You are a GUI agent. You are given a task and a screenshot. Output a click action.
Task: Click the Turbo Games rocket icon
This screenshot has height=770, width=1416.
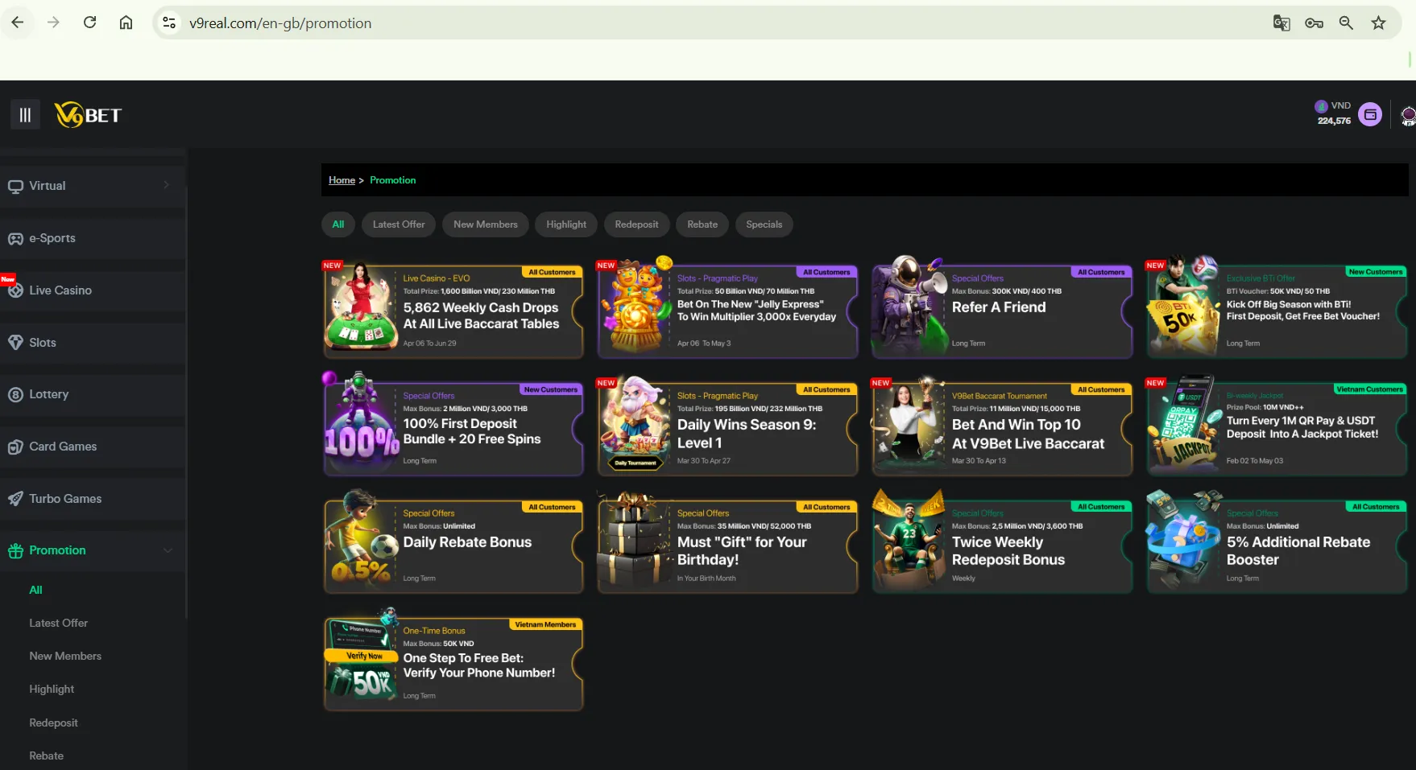15,498
